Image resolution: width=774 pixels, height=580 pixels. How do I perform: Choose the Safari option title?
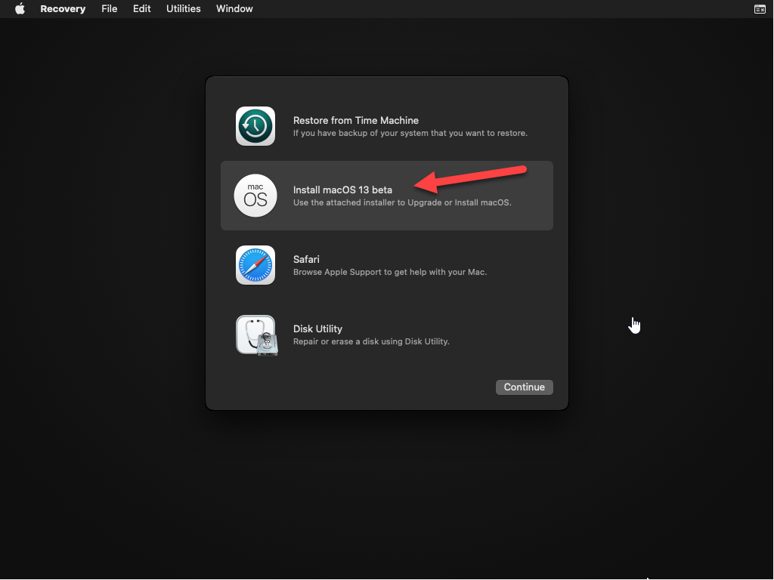(306, 259)
